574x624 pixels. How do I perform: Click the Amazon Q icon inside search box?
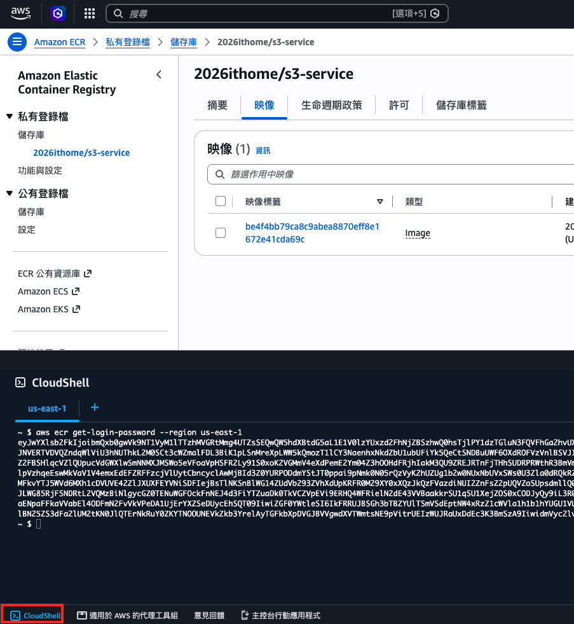click(x=435, y=13)
